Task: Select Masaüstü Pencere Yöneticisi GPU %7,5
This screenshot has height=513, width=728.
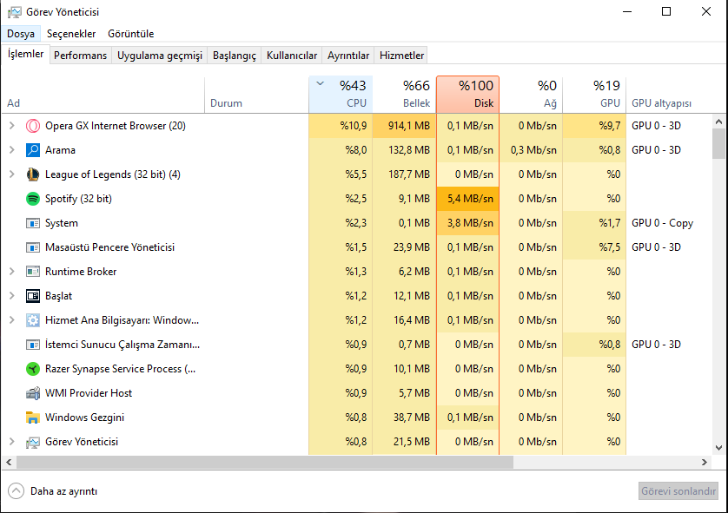Action: tap(594, 247)
